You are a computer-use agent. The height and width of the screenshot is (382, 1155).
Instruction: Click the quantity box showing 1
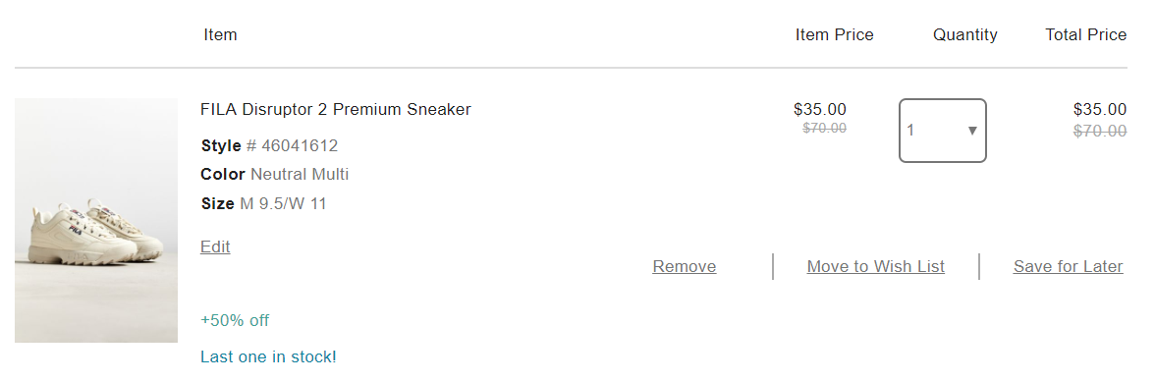pos(942,131)
